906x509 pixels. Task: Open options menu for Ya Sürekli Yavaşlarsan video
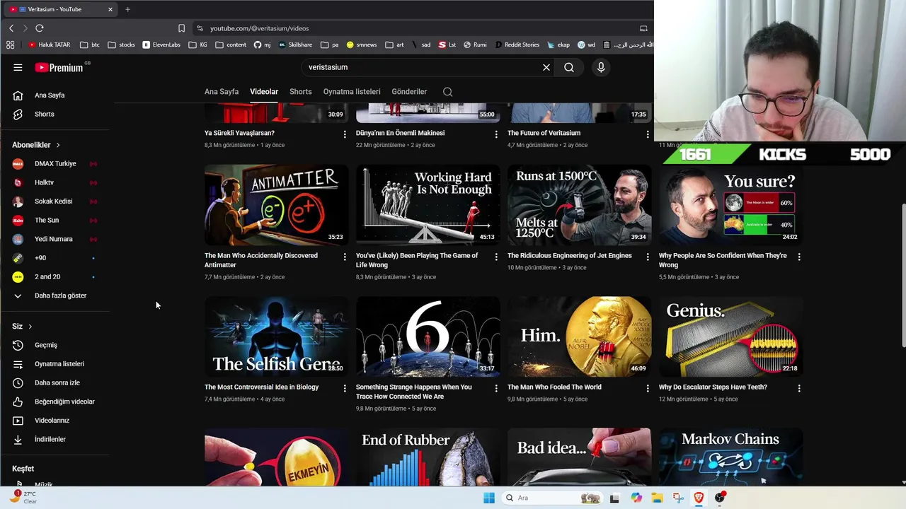coord(345,134)
